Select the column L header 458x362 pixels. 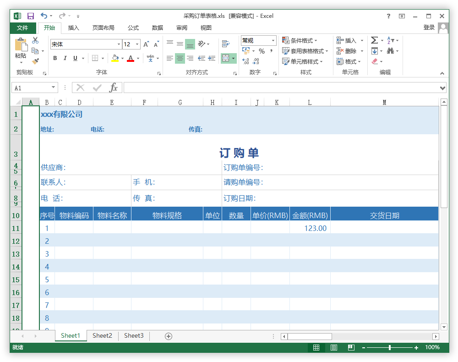point(310,102)
